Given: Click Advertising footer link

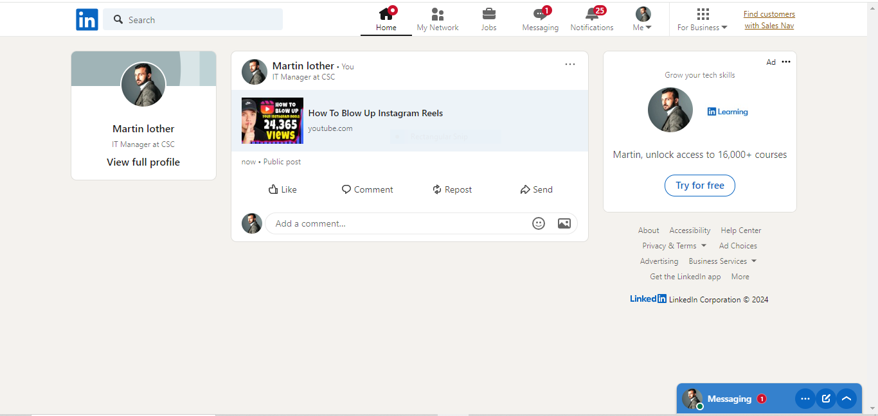Looking at the screenshot, I should coord(659,261).
